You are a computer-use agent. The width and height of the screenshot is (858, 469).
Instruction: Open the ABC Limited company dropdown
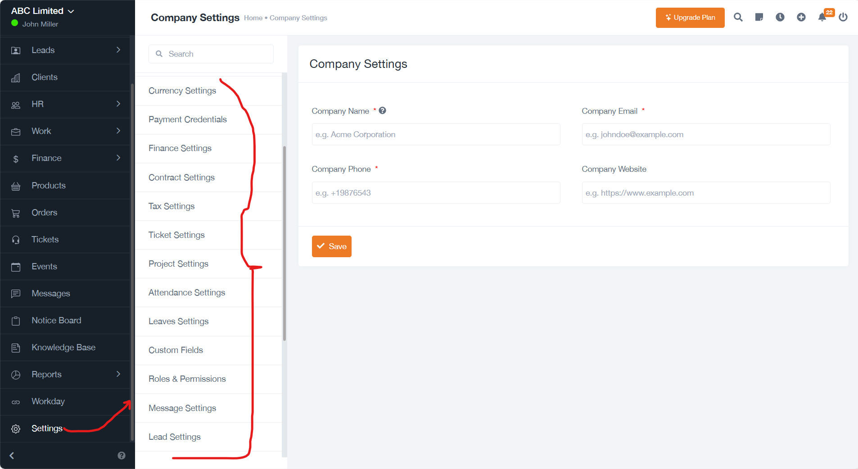tap(43, 11)
